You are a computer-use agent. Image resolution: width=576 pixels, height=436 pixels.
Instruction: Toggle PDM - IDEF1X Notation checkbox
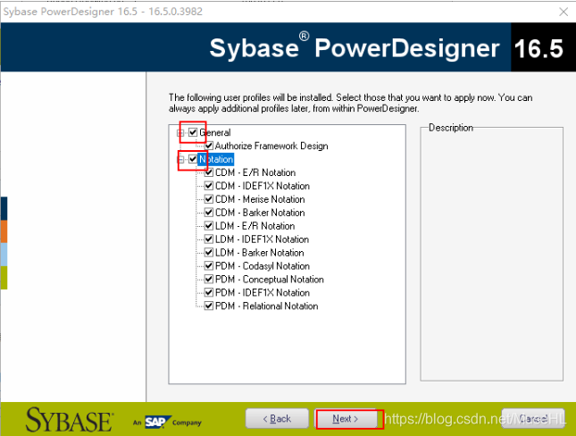(209, 293)
